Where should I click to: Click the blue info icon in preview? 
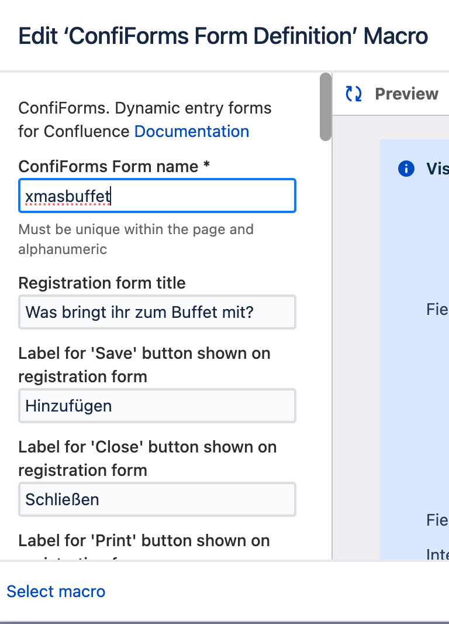[x=406, y=169]
